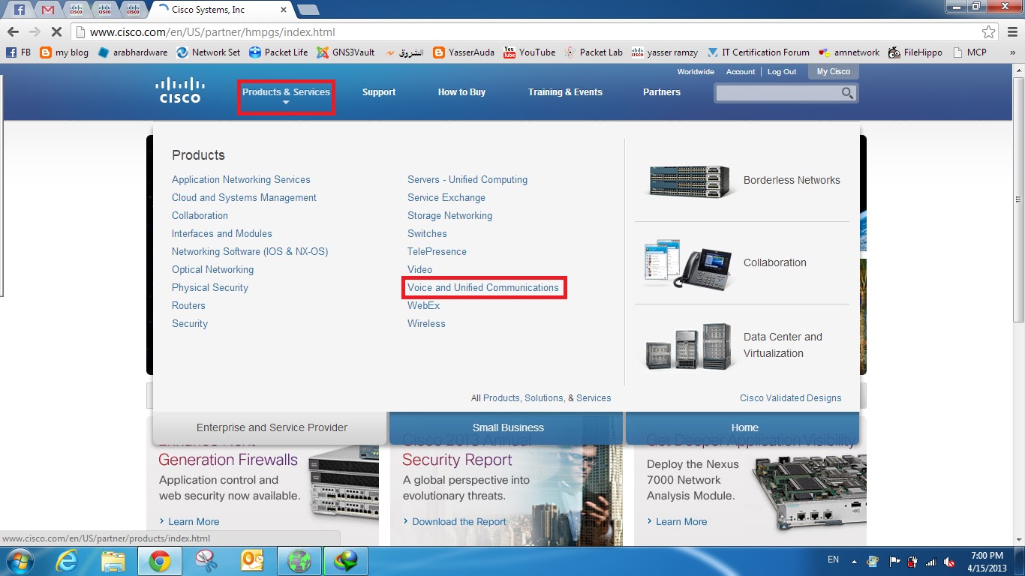
Task: Open the pinned Gmail tab icon
Action: [x=47, y=10]
